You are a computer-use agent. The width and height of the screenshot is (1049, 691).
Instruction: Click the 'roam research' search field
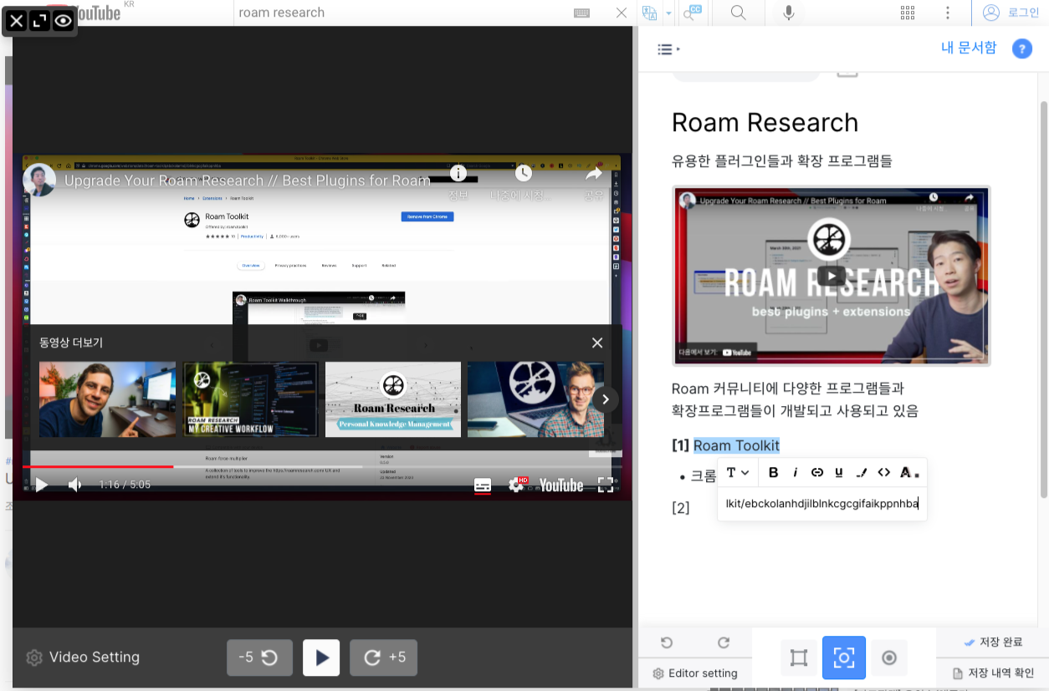[x=402, y=13]
